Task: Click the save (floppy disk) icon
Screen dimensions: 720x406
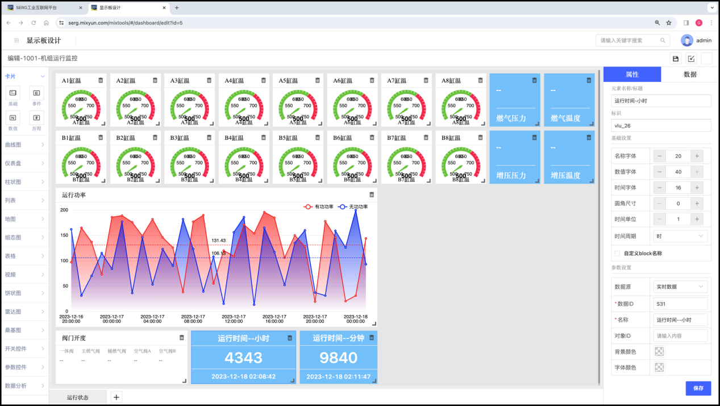Action: (x=676, y=59)
